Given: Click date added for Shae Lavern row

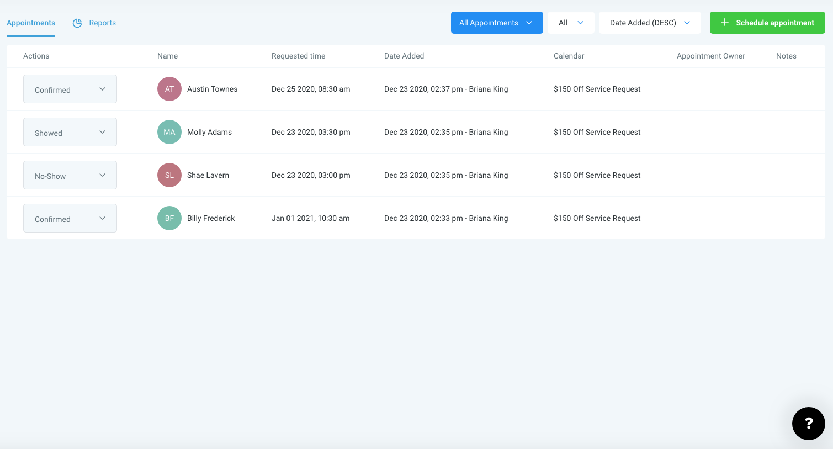Looking at the screenshot, I should (x=446, y=175).
